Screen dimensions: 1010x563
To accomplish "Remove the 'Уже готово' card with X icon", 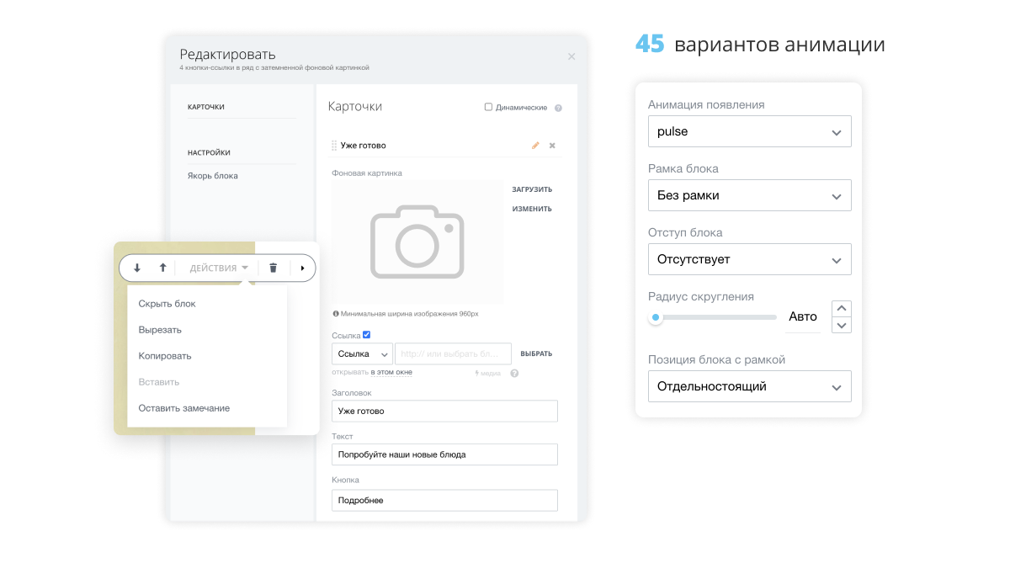I will click(552, 145).
